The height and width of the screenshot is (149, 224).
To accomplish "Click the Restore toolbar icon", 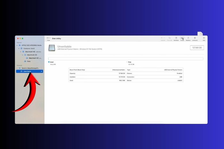I will coord(188,38).
